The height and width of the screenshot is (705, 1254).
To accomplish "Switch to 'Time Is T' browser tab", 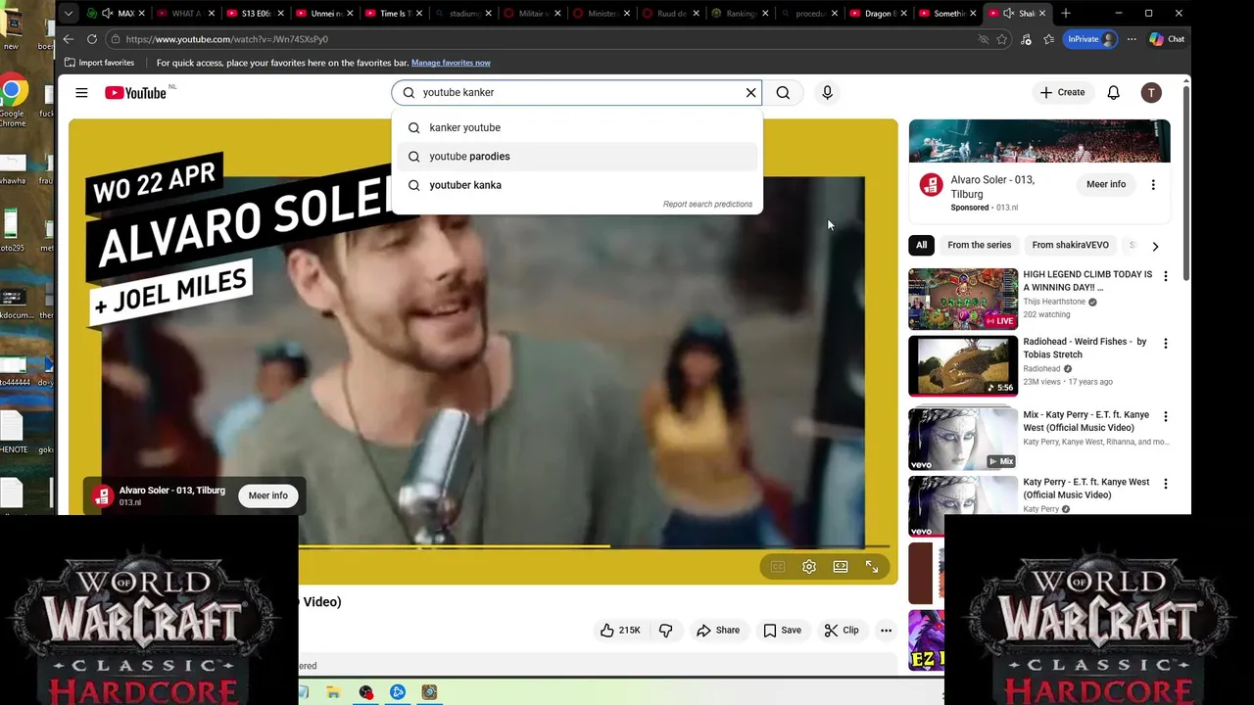I will 393,14.
